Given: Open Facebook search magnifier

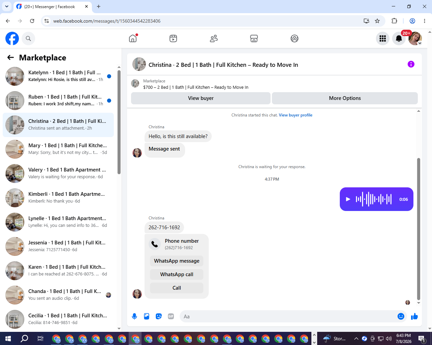Looking at the screenshot, I should click(28, 38).
